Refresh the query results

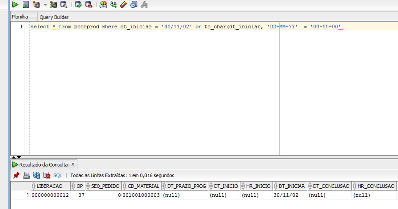point(36,175)
